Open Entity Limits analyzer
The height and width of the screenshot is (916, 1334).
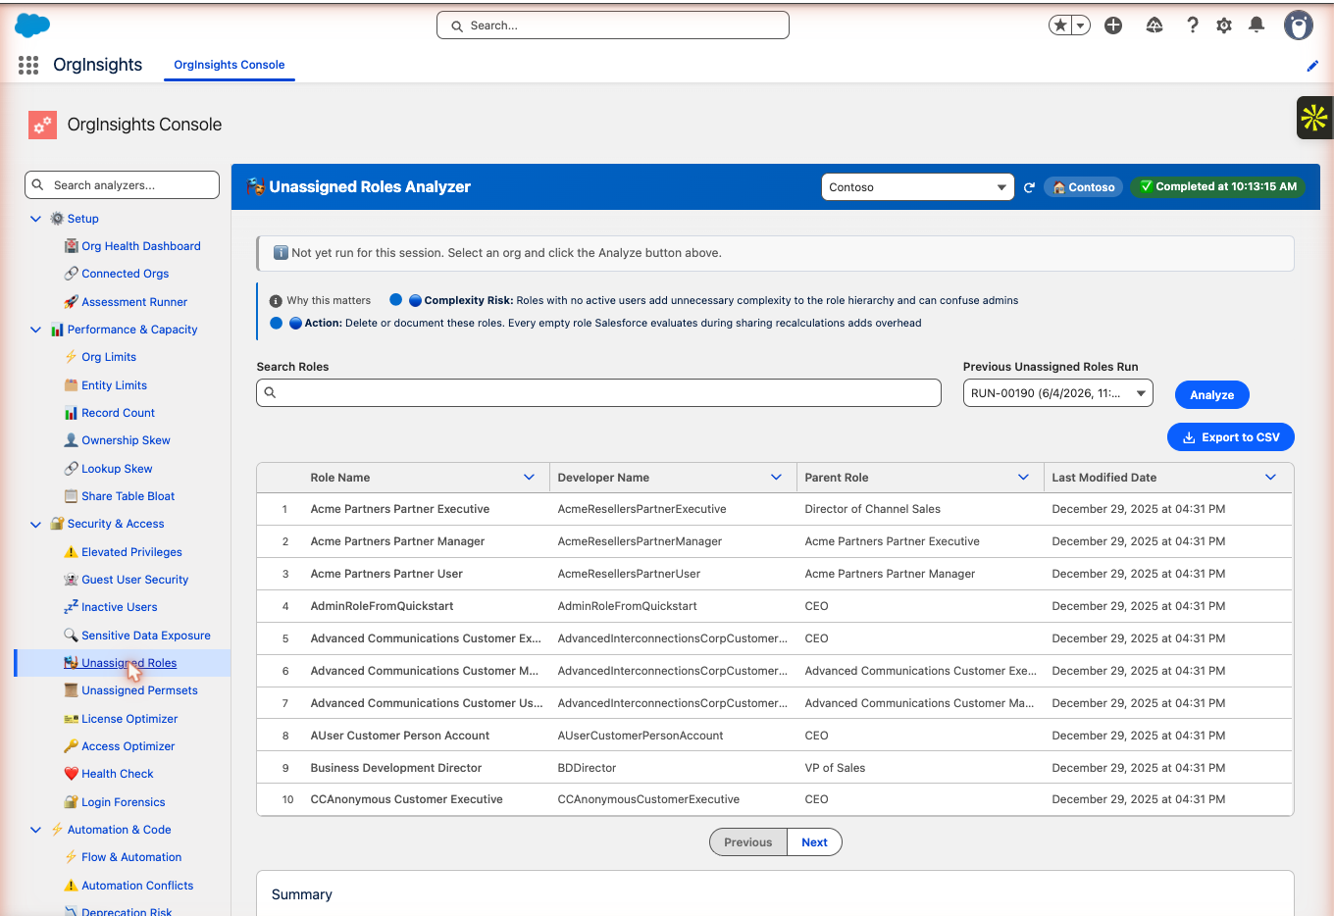pos(114,385)
